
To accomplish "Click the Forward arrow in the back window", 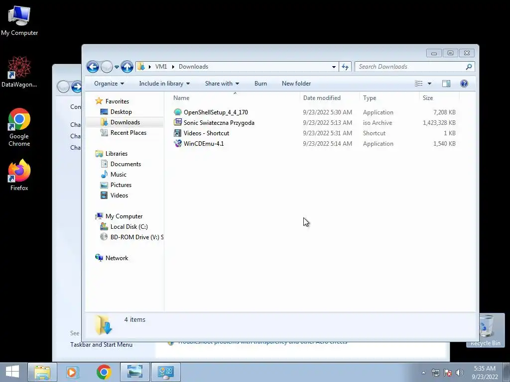I will [x=77, y=87].
